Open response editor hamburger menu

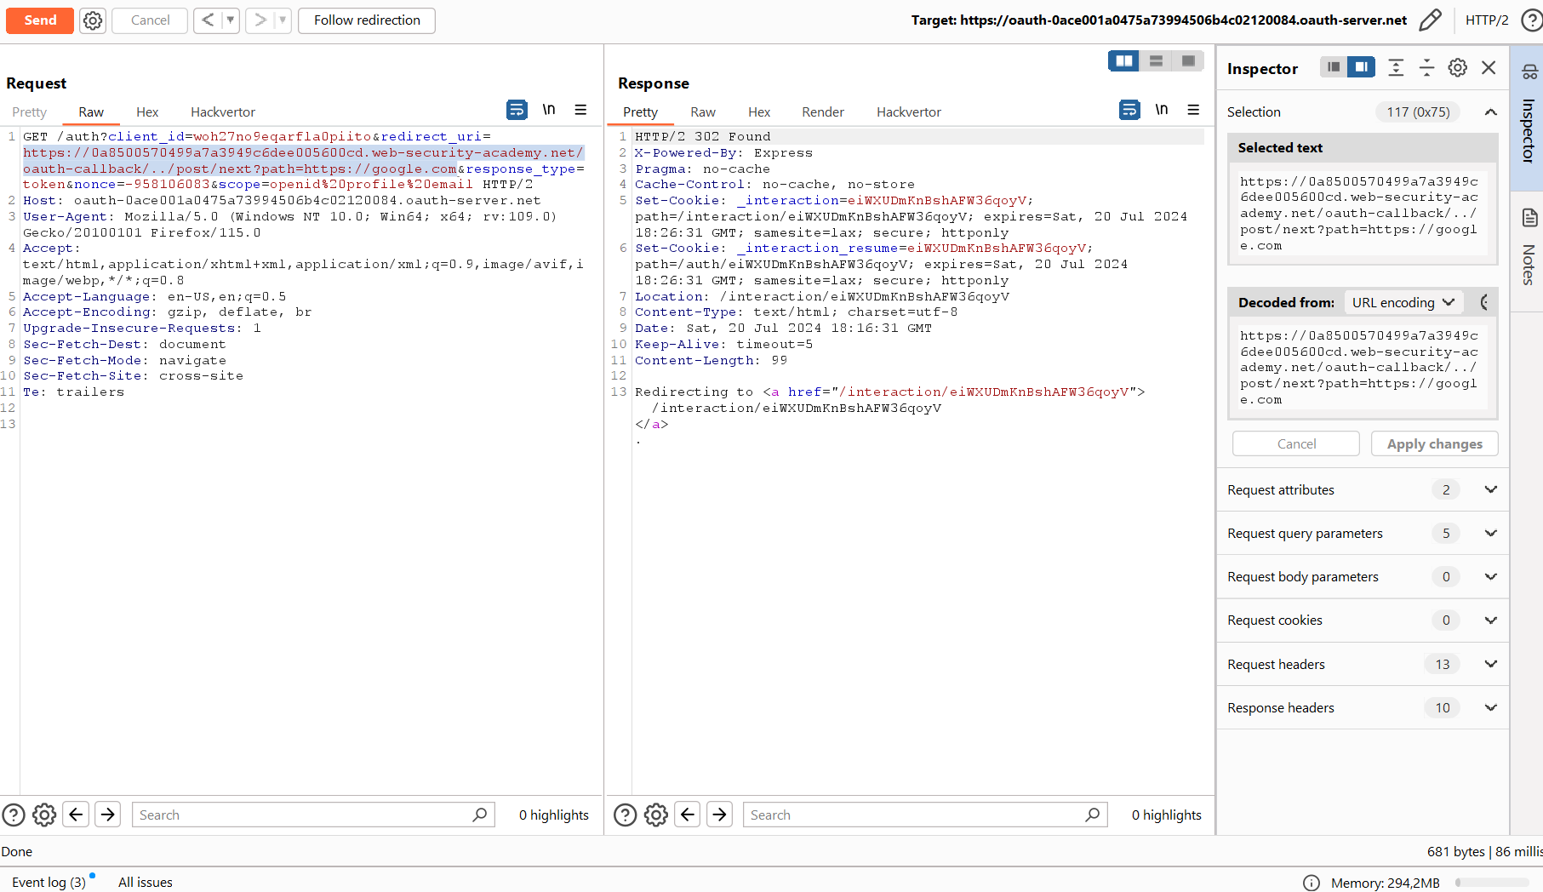1194,110
